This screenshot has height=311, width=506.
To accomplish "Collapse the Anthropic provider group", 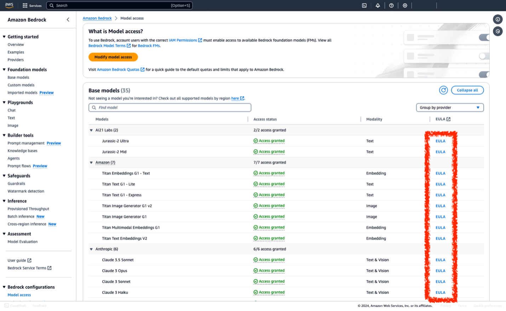I will pos(91,249).
